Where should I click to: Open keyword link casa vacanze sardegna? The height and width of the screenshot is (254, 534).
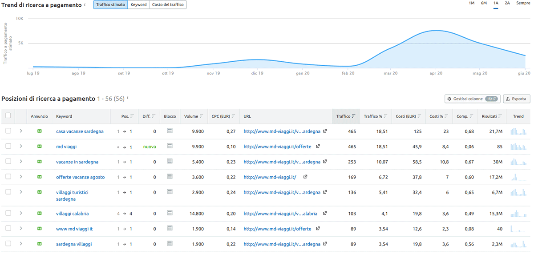[x=80, y=131]
